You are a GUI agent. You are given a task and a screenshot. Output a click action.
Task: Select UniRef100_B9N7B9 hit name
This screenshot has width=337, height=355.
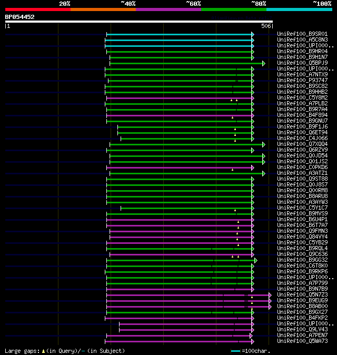pos(302,289)
